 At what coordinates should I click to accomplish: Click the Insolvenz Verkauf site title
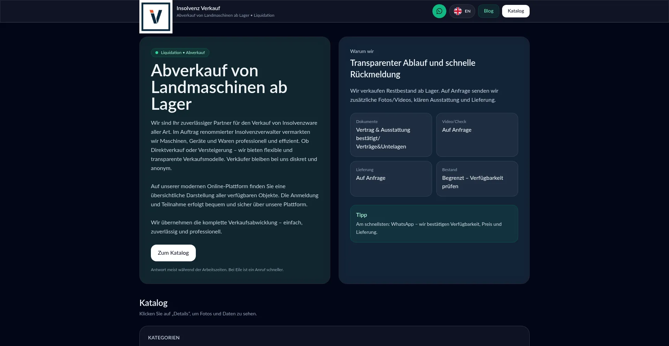198,8
